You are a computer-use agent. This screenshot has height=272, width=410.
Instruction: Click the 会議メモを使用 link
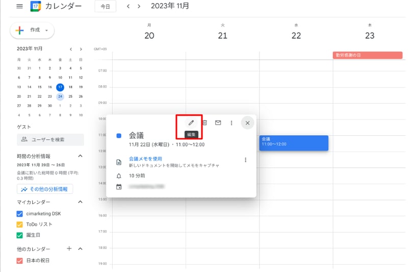pos(146,159)
